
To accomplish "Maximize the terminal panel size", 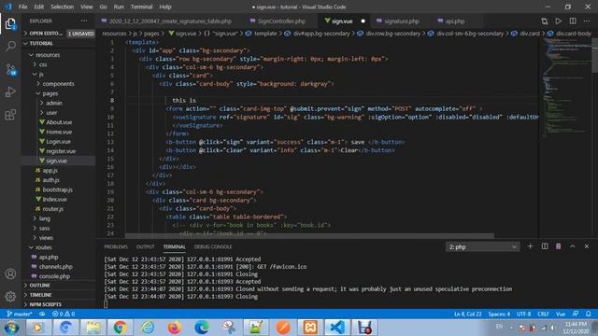I will coord(573,246).
